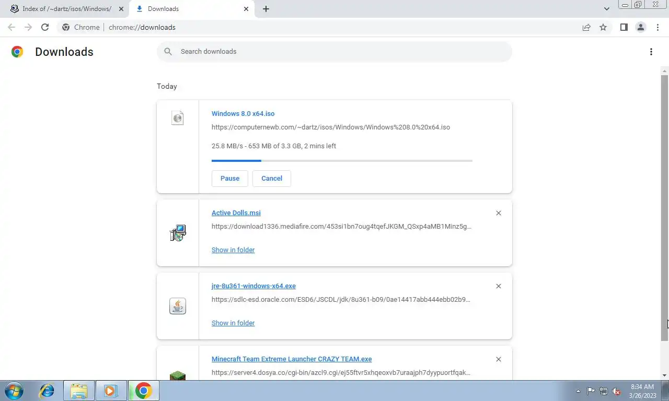Pause the Windows 8.0 iso download
The height and width of the screenshot is (401, 669).
point(230,178)
